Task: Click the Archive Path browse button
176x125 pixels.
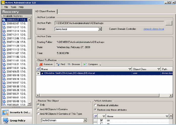Action: (169, 23)
